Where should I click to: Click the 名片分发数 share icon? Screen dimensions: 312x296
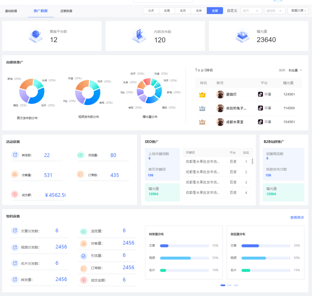(x=15, y=263)
